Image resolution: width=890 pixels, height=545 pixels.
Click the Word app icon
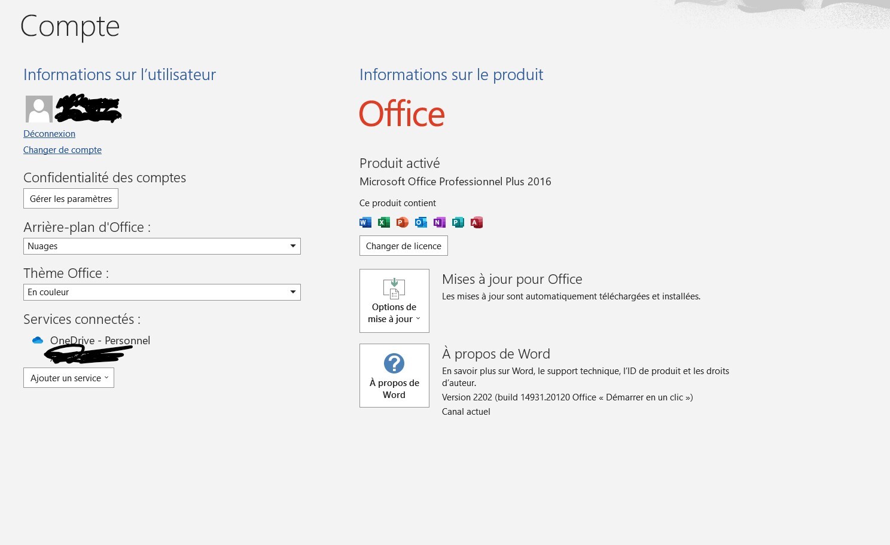click(x=365, y=222)
